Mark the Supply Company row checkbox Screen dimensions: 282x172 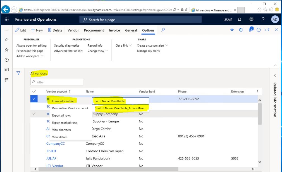34,114
